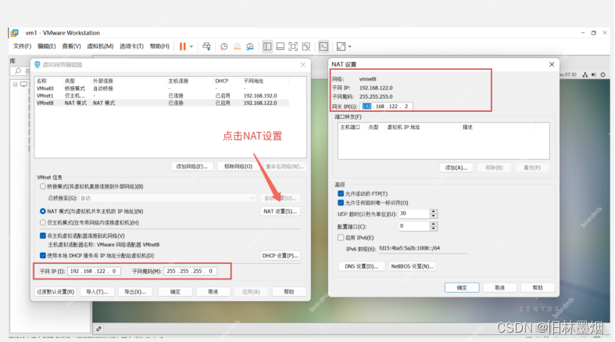The width and height of the screenshot is (615, 342).
Task: Toggle the thumbnail bar view icon
Action: click(x=280, y=46)
